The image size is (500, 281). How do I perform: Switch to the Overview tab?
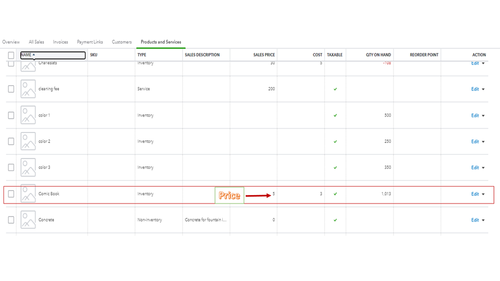click(x=11, y=42)
